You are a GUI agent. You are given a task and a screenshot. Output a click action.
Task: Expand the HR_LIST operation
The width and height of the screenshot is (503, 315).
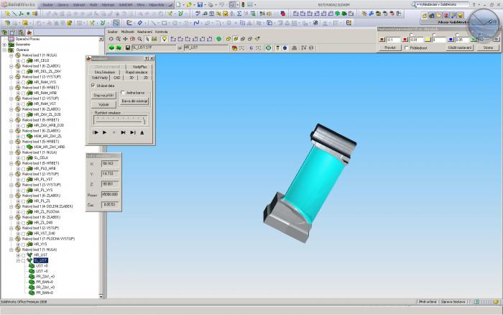point(18,255)
